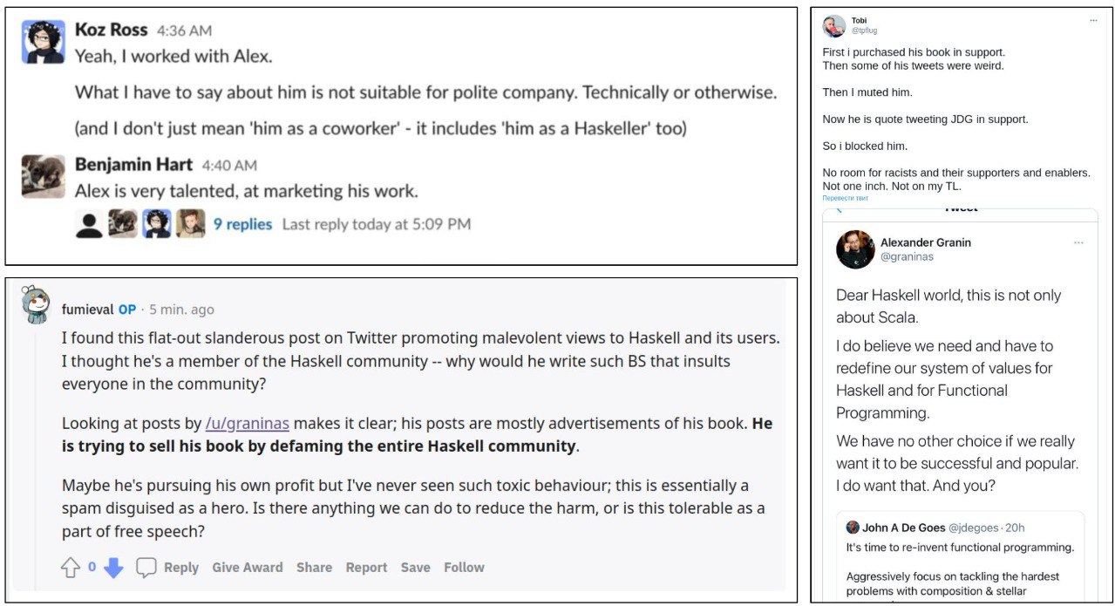This screenshot has width=1115, height=606.
Task: Open the more options menu on Tobi's tweet
Action: (x=1093, y=20)
